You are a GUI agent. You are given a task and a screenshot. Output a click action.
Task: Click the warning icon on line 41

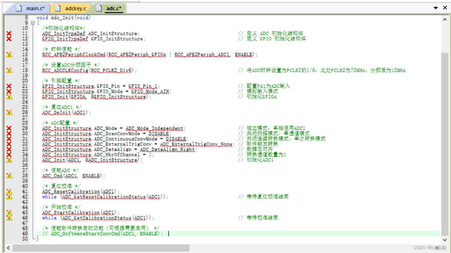[x=9, y=191]
